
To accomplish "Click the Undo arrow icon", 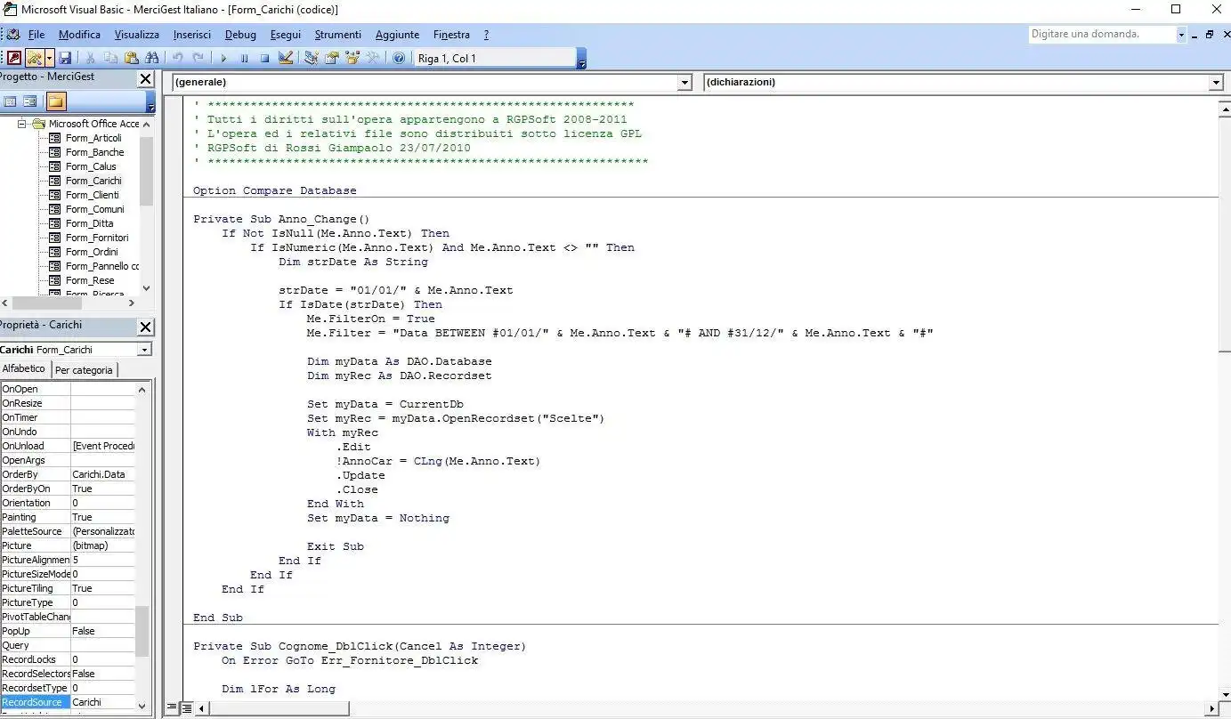I will tap(177, 58).
